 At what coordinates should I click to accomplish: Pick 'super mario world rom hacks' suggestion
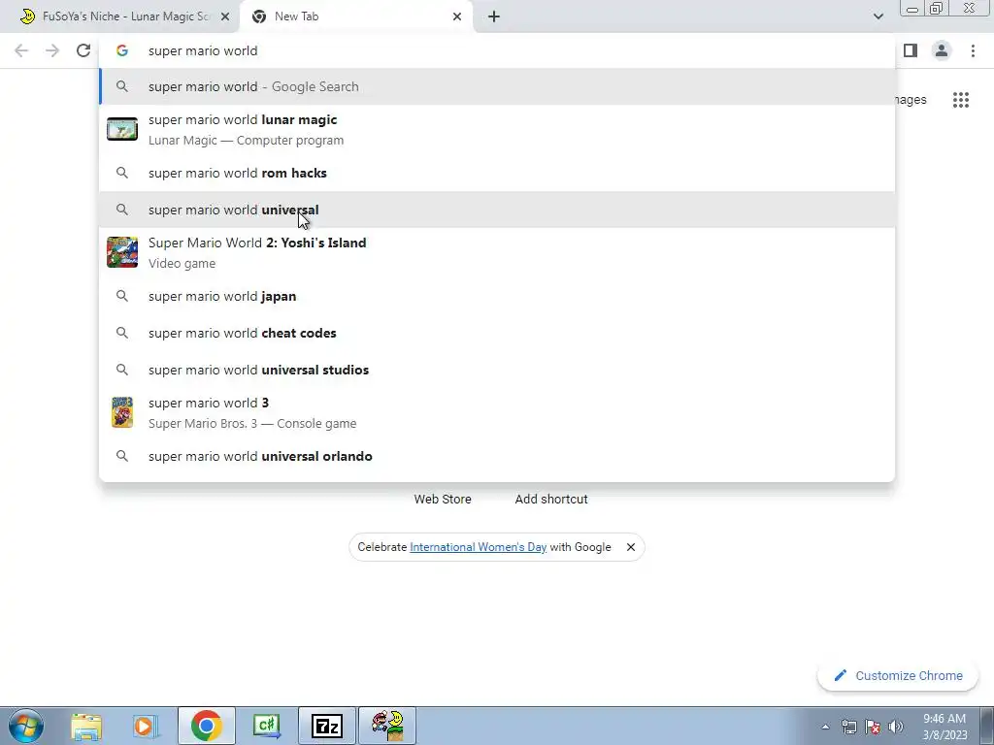[497, 173]
